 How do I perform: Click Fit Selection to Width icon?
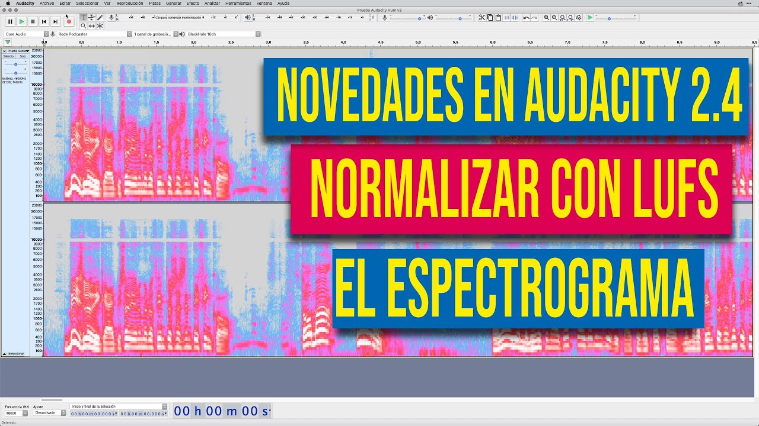(x=563, y=18)
